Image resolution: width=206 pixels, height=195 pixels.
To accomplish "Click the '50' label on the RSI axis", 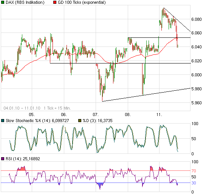I will coord(194,177).
